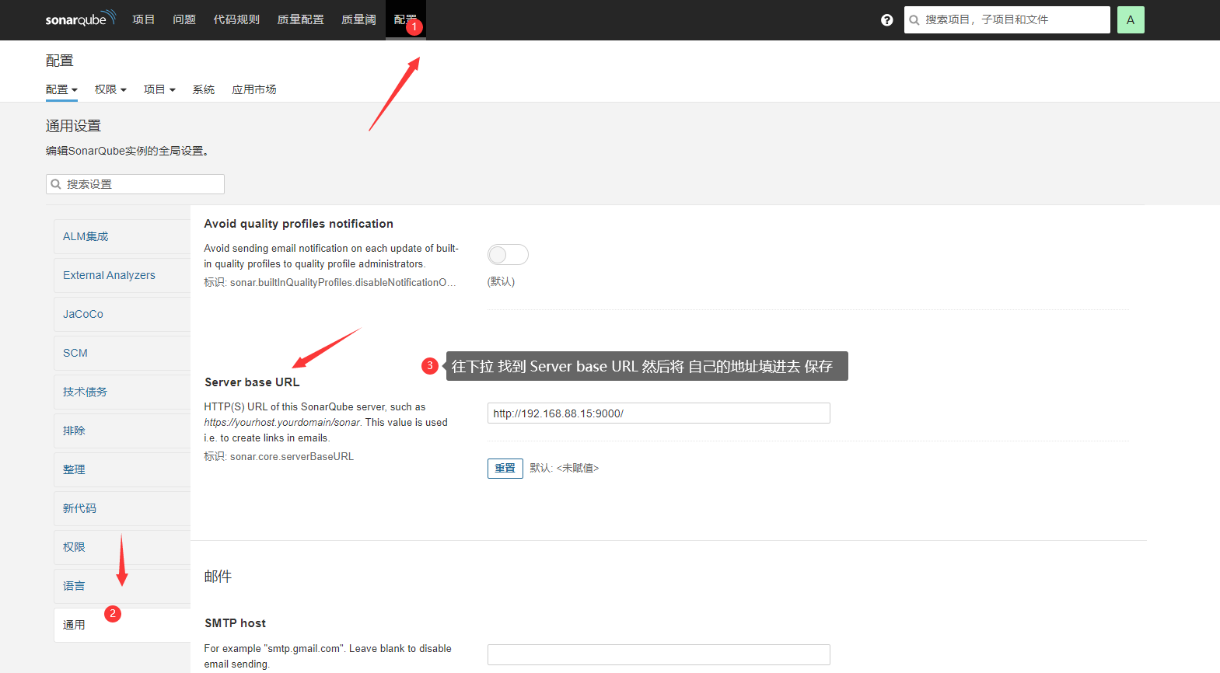Image resolution: width=1220 pixels, height=673 pixels.
Task: Open the help question mark icon
Action: click(x=886, y=20)
